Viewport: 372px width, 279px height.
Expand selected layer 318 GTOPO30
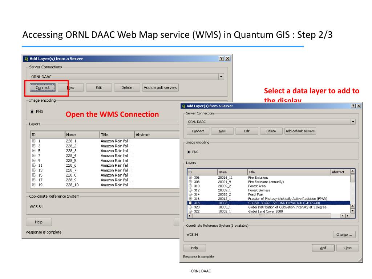(190, 203)
